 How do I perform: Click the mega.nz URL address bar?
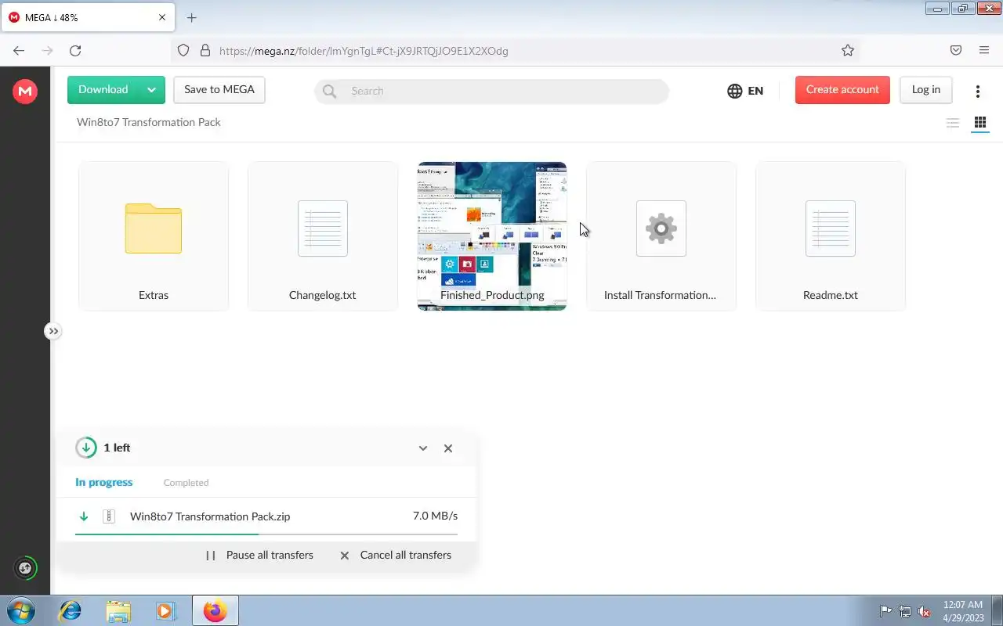tap(517, 51)
